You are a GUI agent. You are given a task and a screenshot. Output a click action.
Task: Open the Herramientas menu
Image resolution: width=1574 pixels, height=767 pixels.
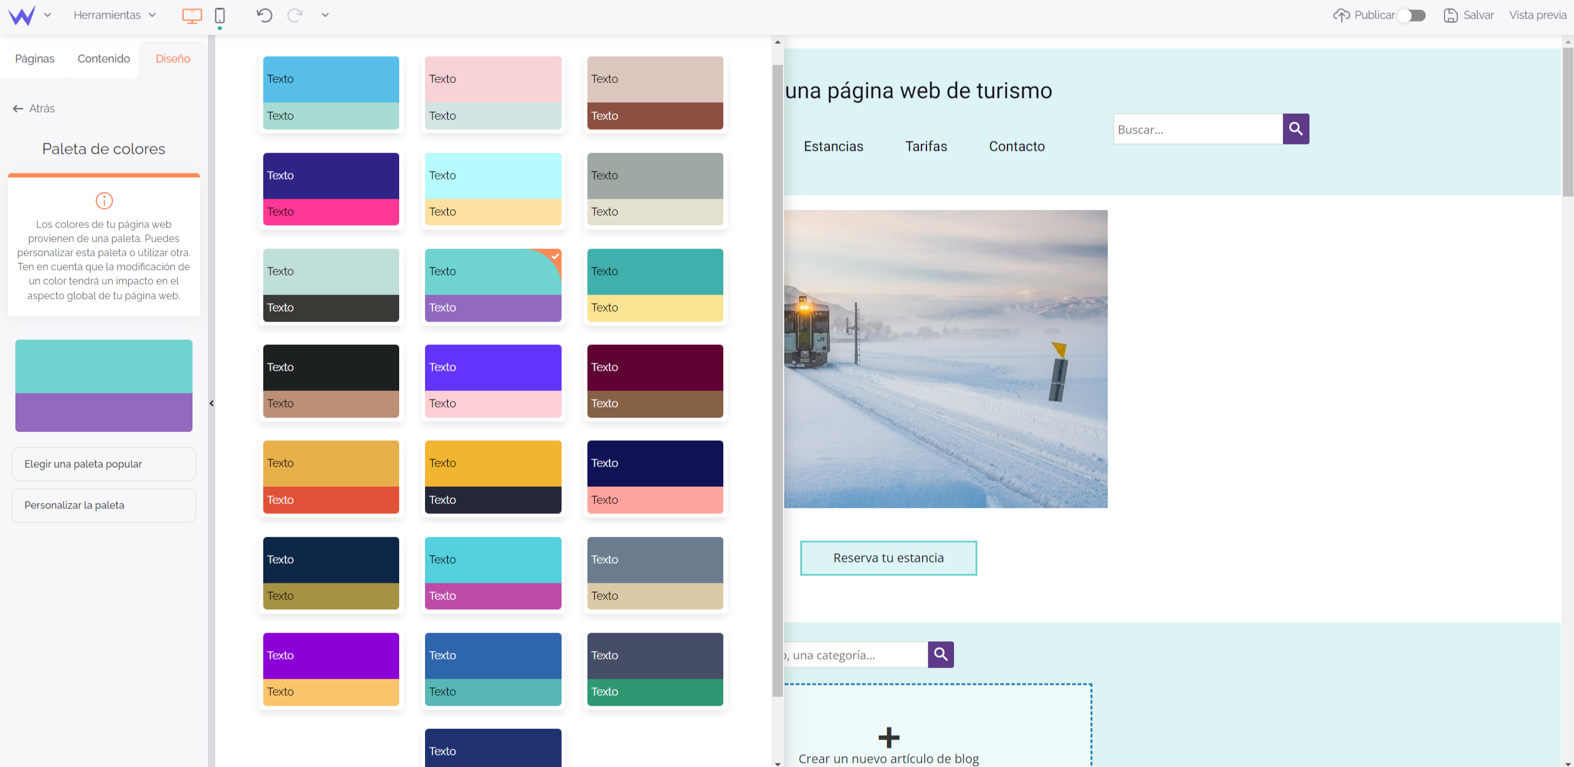pyautogui.click(x=114, y=15)
